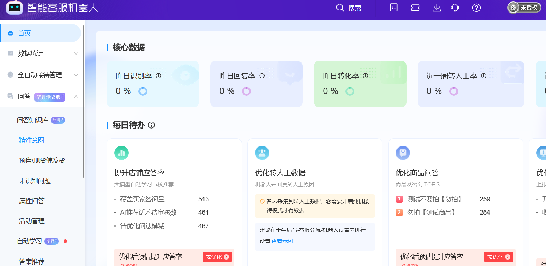Click the 问答 chat bubble icon
Screen dimensions: 546x266
(x=10, y=96)
